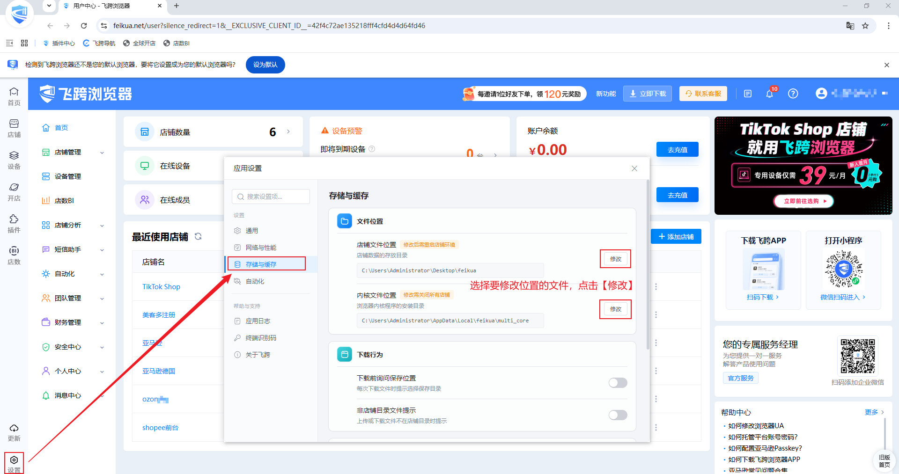Click 修改 for 内核文件位置
Viewport: 899px width, 474px height.
(615, 309)
